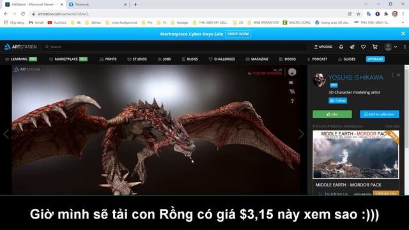The height and width of the screenshot is (230, 409).
Task: Expand the user account dropdown in the header
Action: [396, 47]
